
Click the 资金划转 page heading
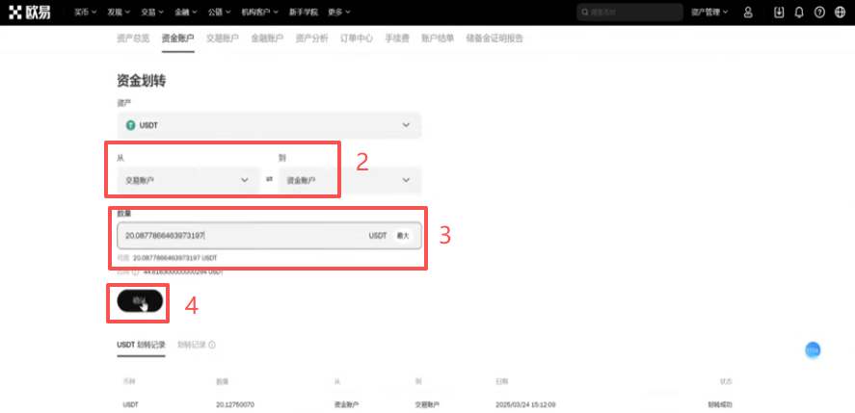tap(142, 81)
